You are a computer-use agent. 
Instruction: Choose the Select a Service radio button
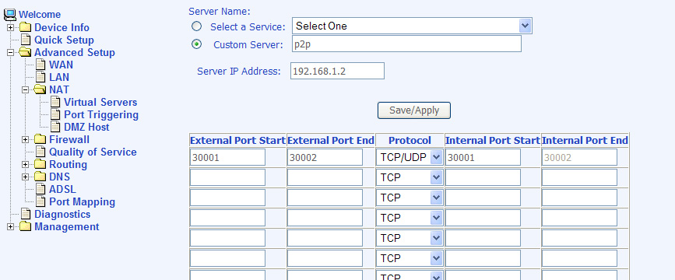[196, 26]
